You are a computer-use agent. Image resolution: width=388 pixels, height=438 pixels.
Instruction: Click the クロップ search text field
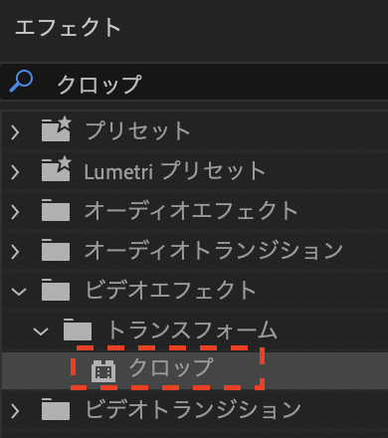pyautogui.click(x=194, y=82)
